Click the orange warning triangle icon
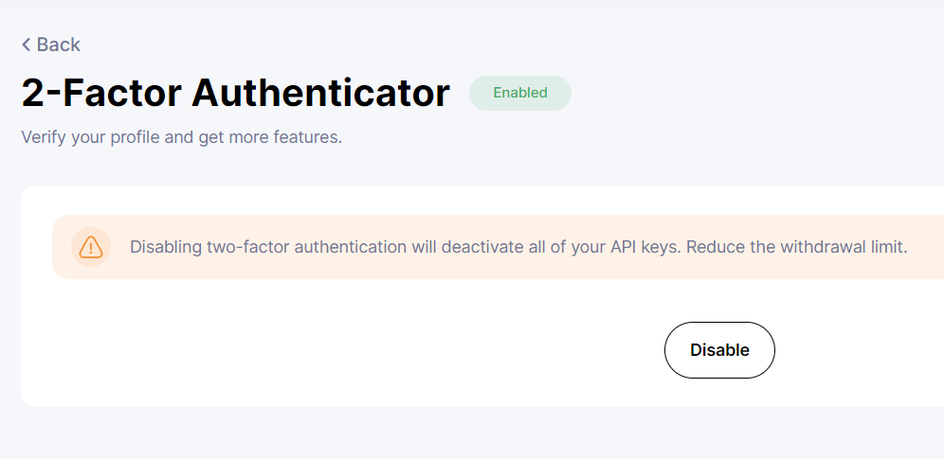Screen dimensions: 944x459 (91, 247)
